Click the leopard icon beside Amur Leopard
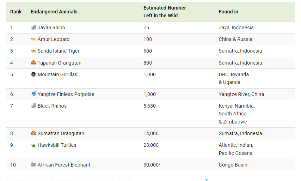 pos(33,40)
